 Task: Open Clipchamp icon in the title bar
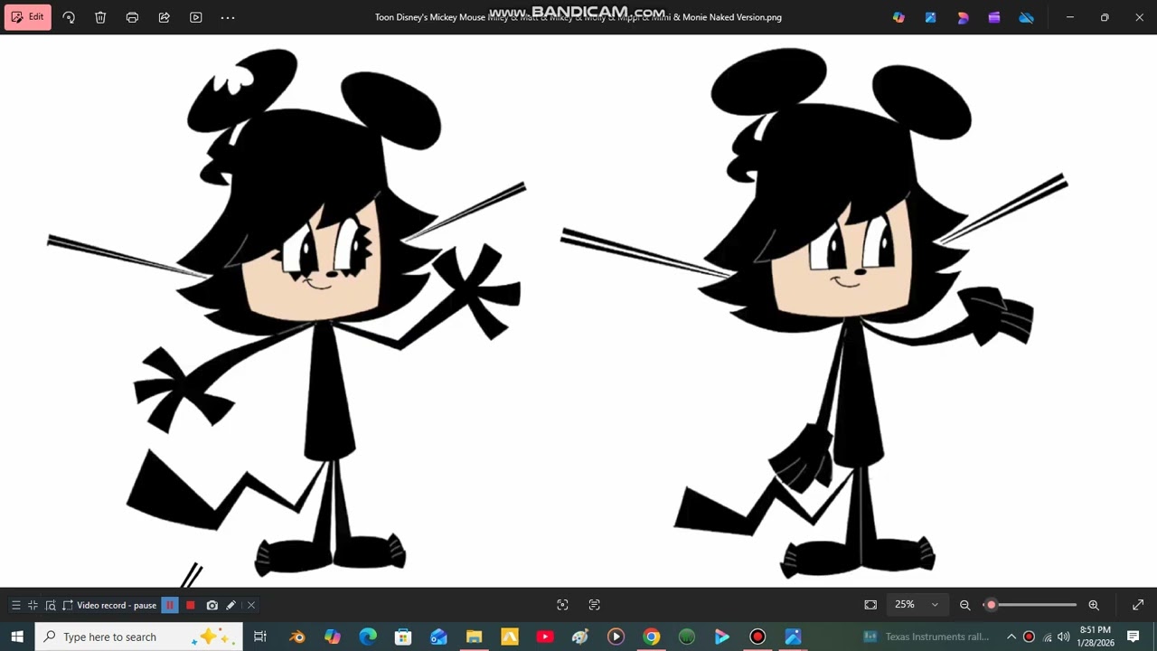tap(994, 17)
